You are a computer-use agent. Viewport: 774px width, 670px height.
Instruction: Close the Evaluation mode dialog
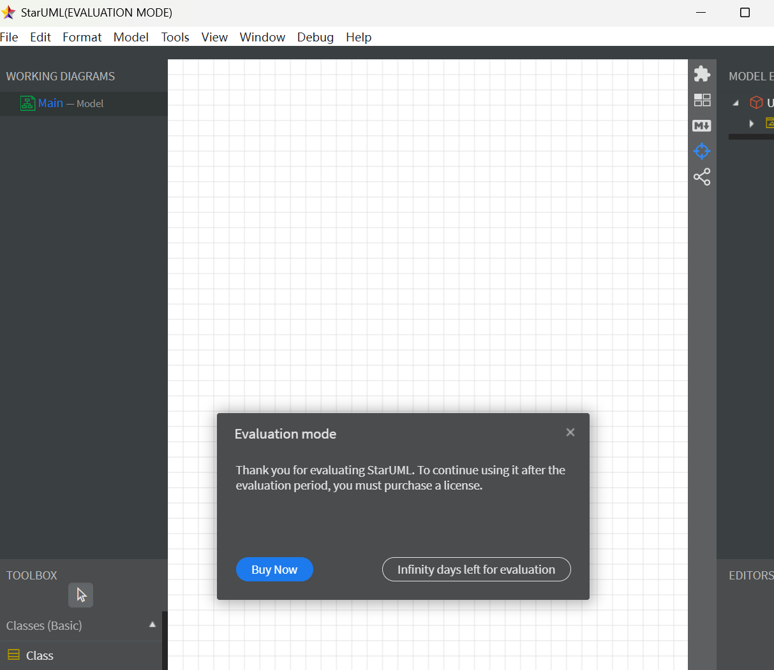[570, 432]
